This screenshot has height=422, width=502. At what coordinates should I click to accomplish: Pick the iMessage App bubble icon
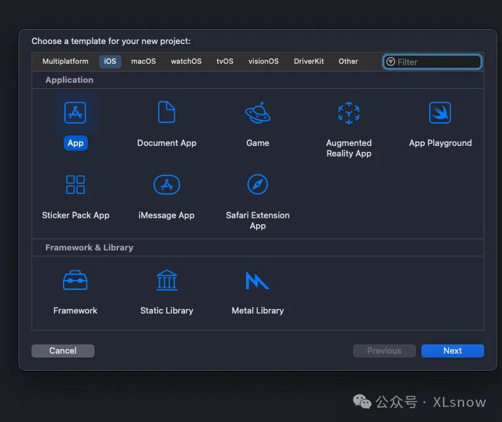pos(167,185)
